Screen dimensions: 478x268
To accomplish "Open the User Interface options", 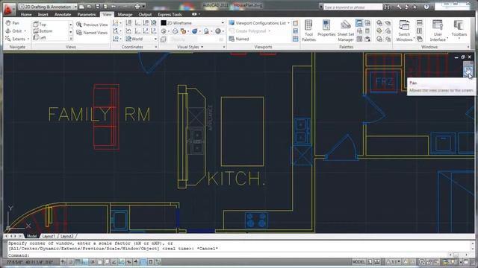I will 438,31.
